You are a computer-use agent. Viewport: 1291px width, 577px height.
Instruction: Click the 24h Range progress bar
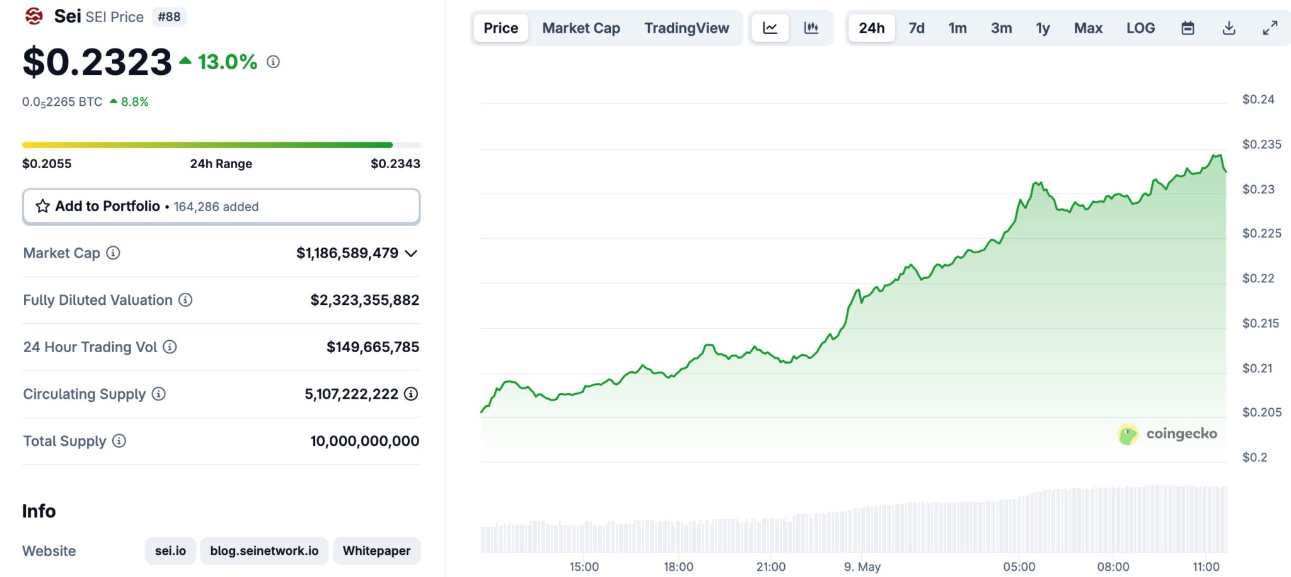click(221, 145)
